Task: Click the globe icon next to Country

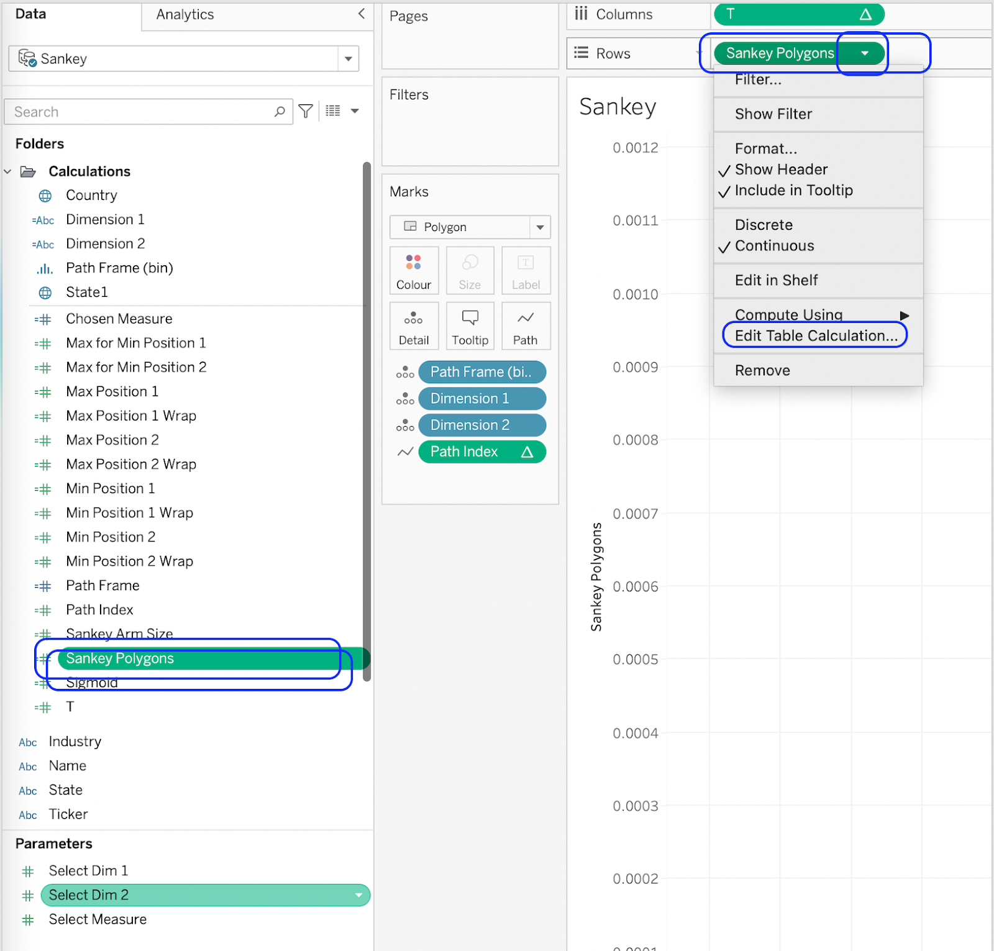Action: coord(45,196)
